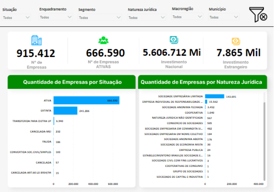
Task: Click the Sociedade Empresária Limitada bar
Action: tap(215, 96)
